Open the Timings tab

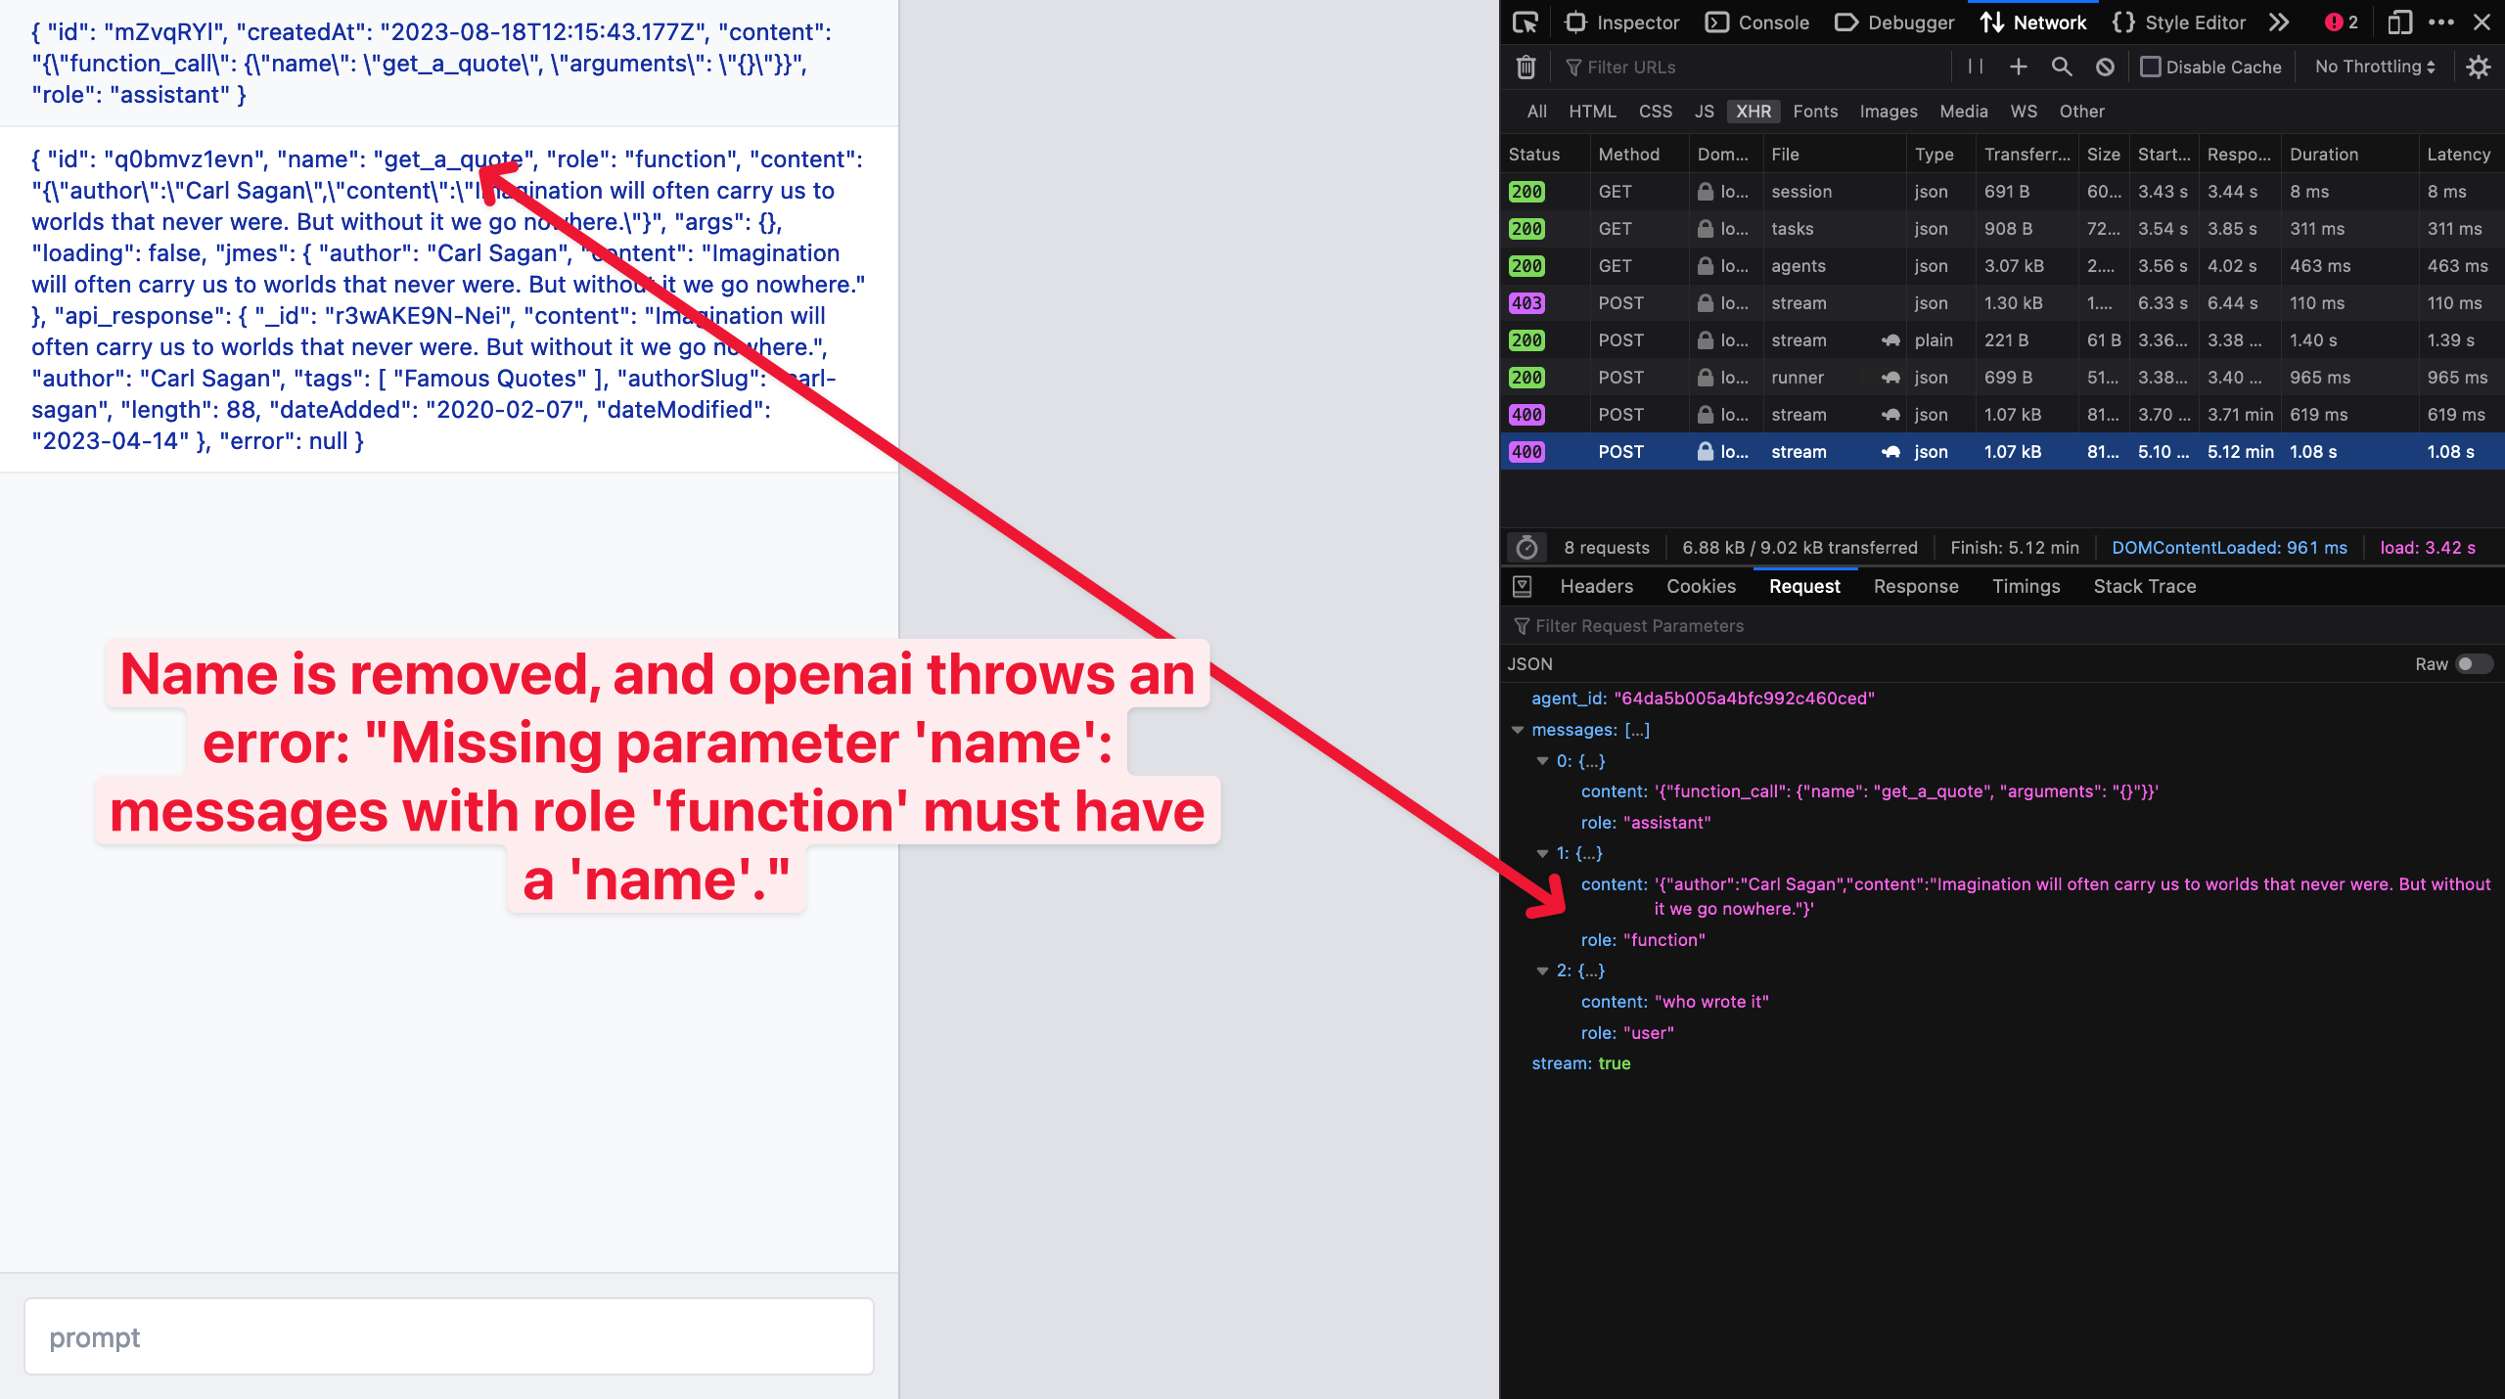(2026, 586)
